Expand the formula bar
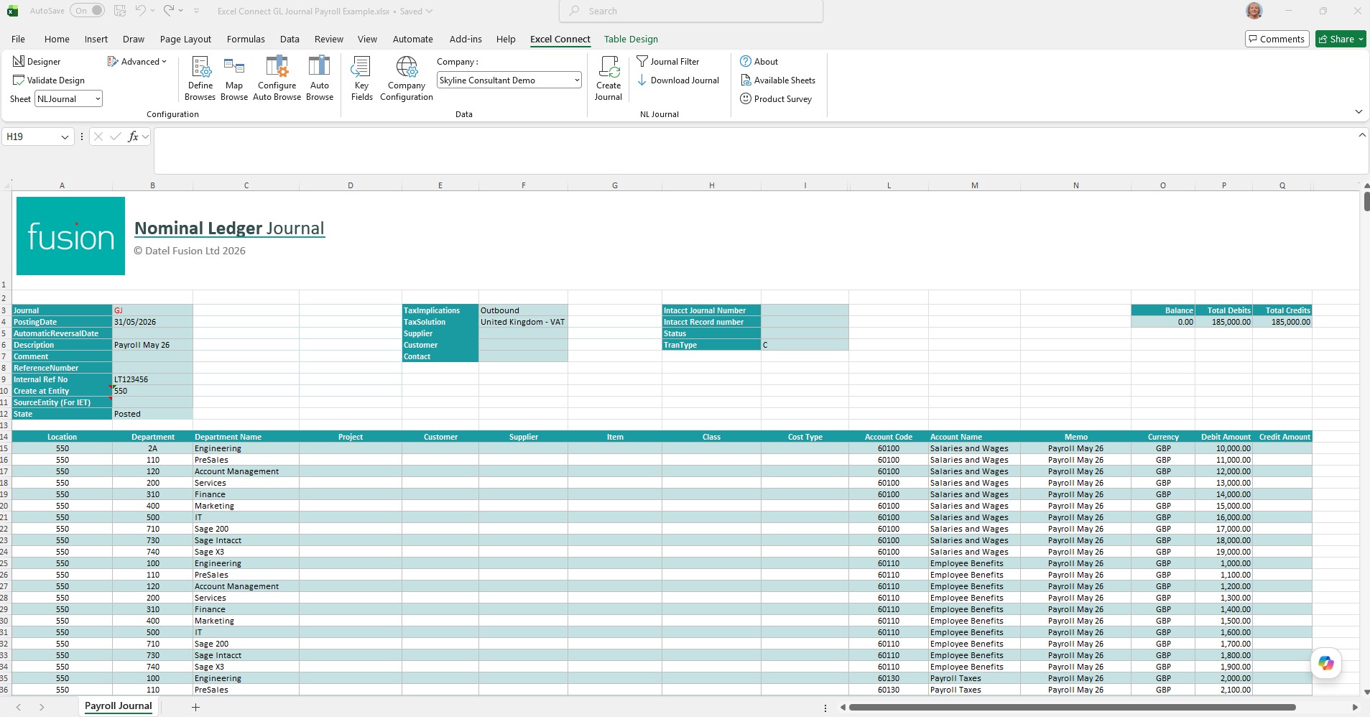The width and height of the screenshot is (1370, 717). coord(1362,135)
